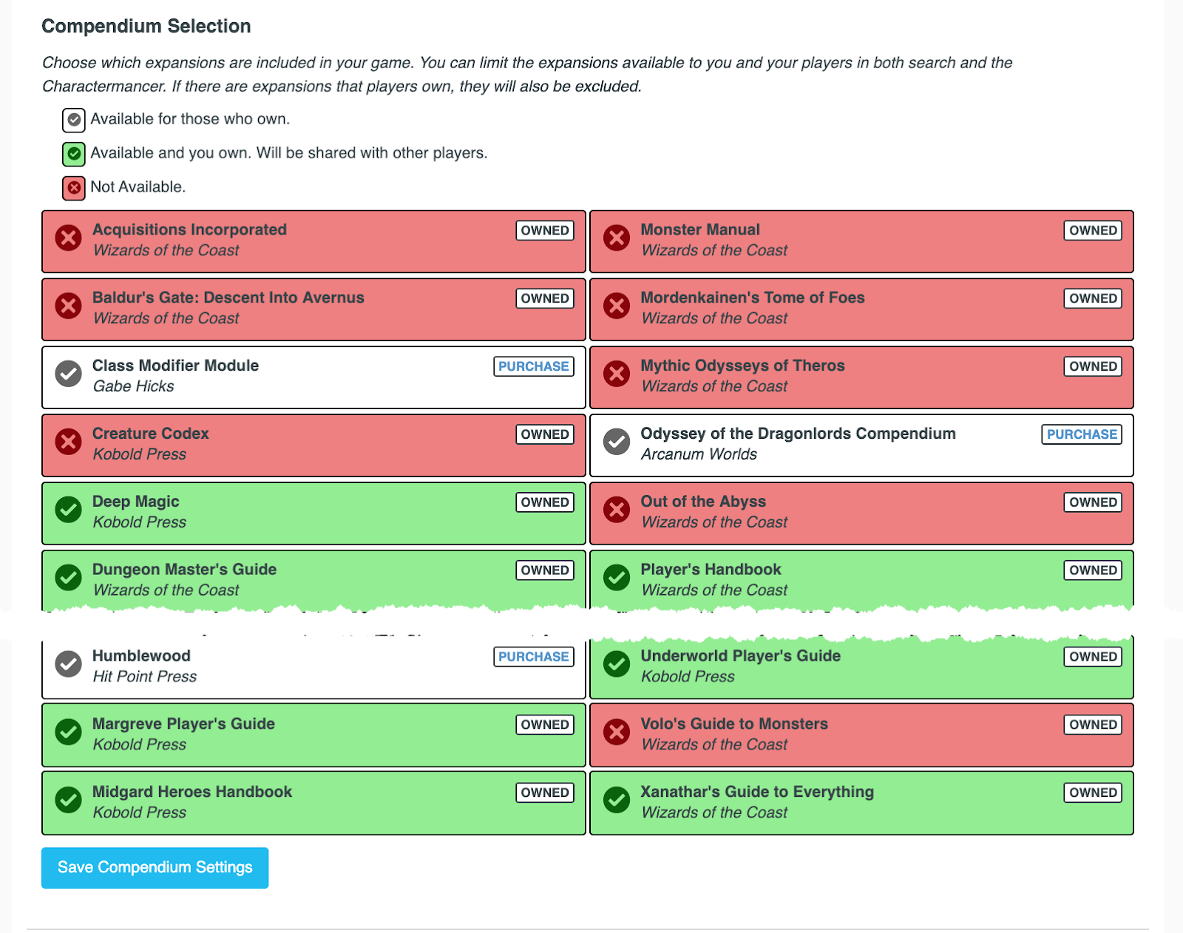This screenshot has width=1183, height=933.
Task: Click the Monster Manual red X icon
Action: coord(617,238)
